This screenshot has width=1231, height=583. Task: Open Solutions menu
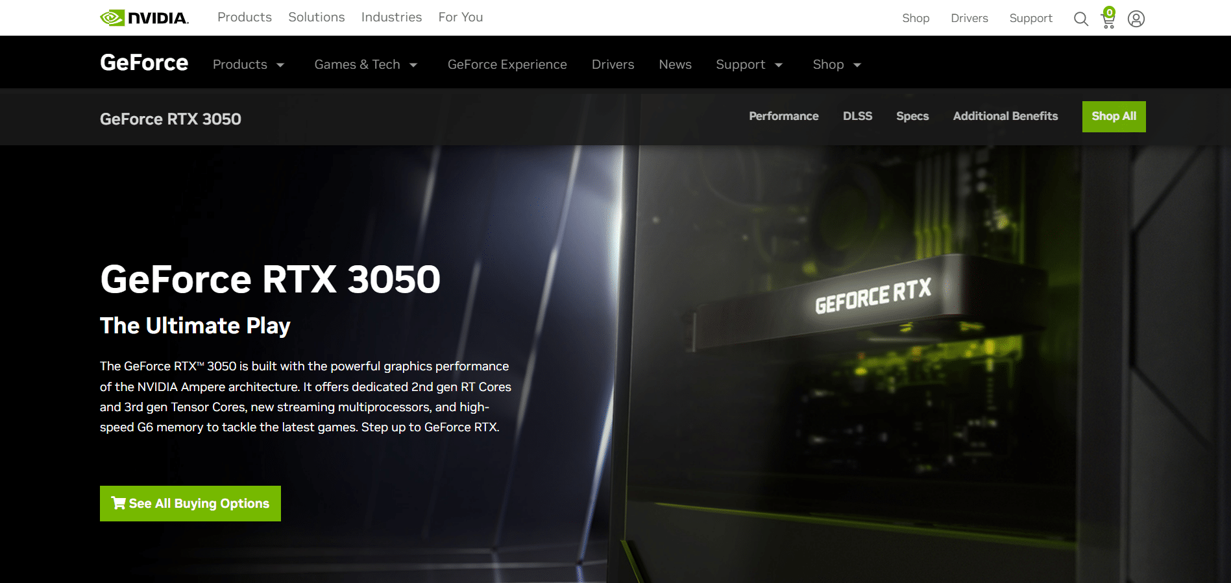[x=317, y=18]
